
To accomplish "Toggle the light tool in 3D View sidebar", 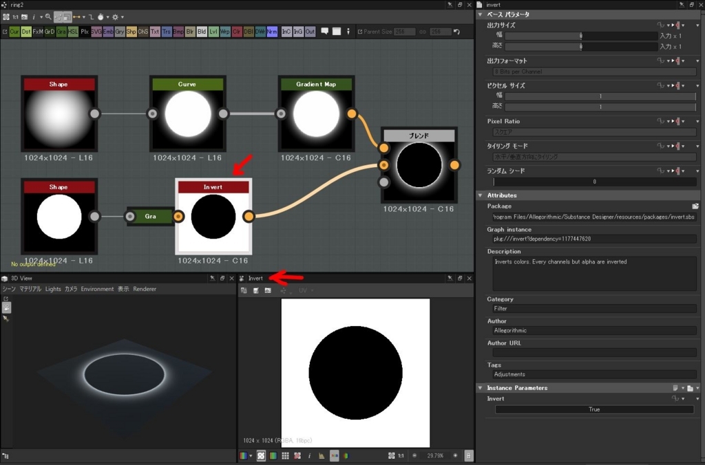I will point(6,318).
